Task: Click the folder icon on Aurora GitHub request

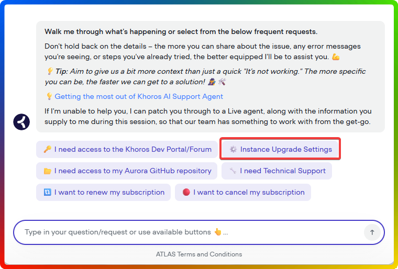Action: coord(47,171)
